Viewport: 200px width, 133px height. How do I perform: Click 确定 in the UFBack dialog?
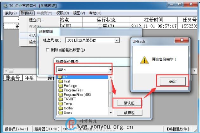(x=173, y=81)
